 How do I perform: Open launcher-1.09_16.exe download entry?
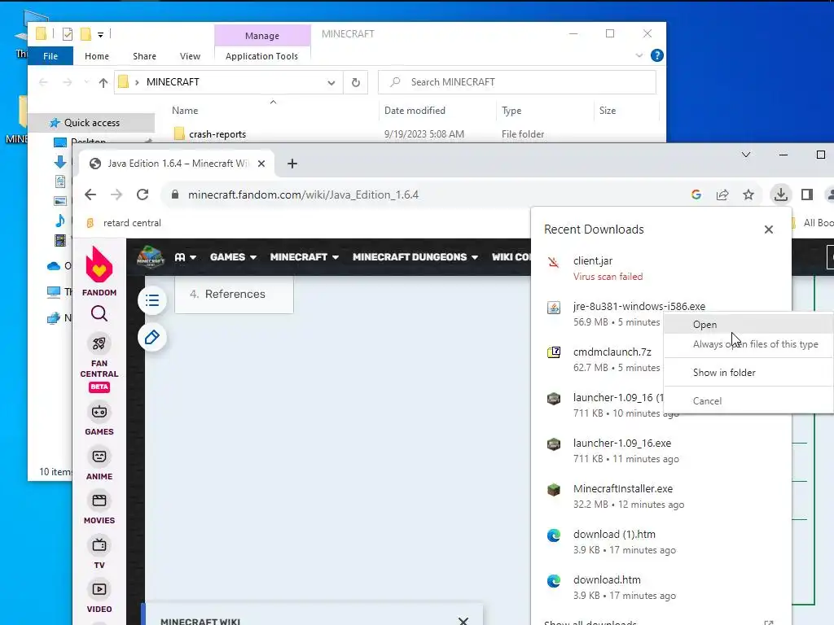pos(661,451)
